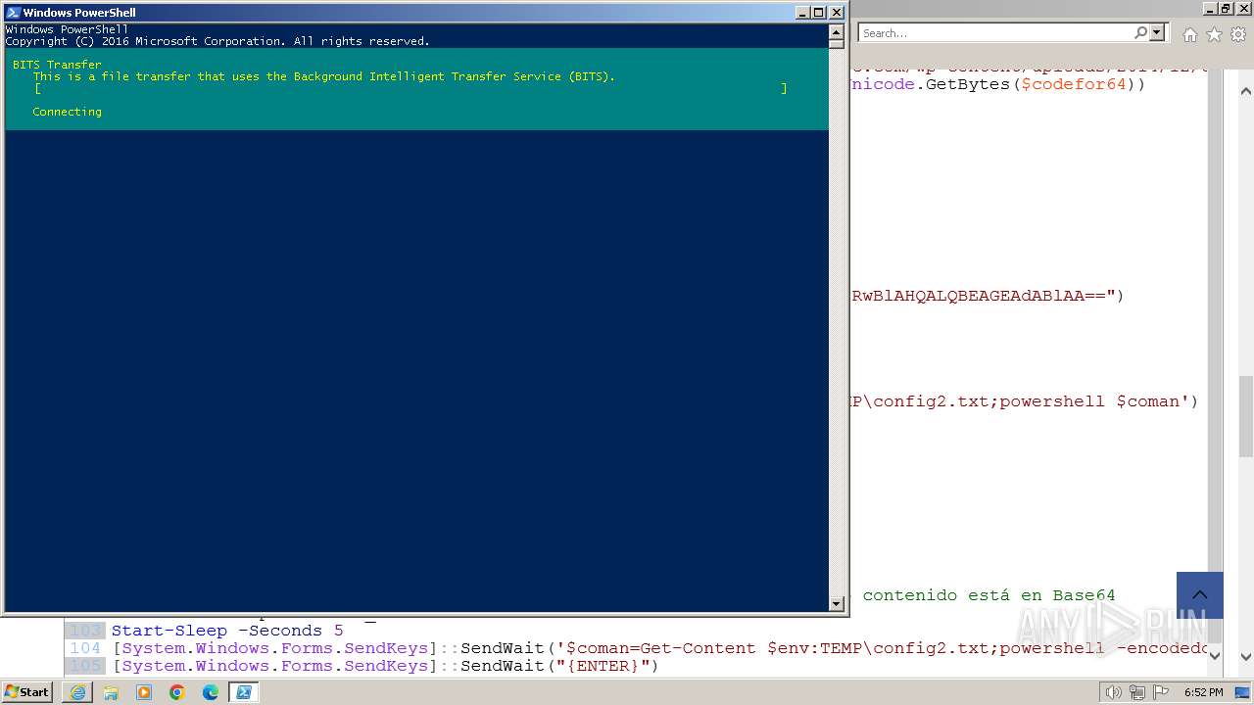
Task: Click browser page scrollbar down arrow
Action: tap(1245, 655)
